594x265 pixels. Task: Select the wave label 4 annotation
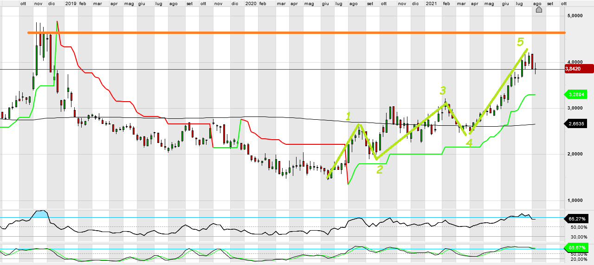(x=469, y=143)
